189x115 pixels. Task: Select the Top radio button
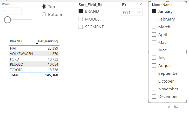[44, 7]
